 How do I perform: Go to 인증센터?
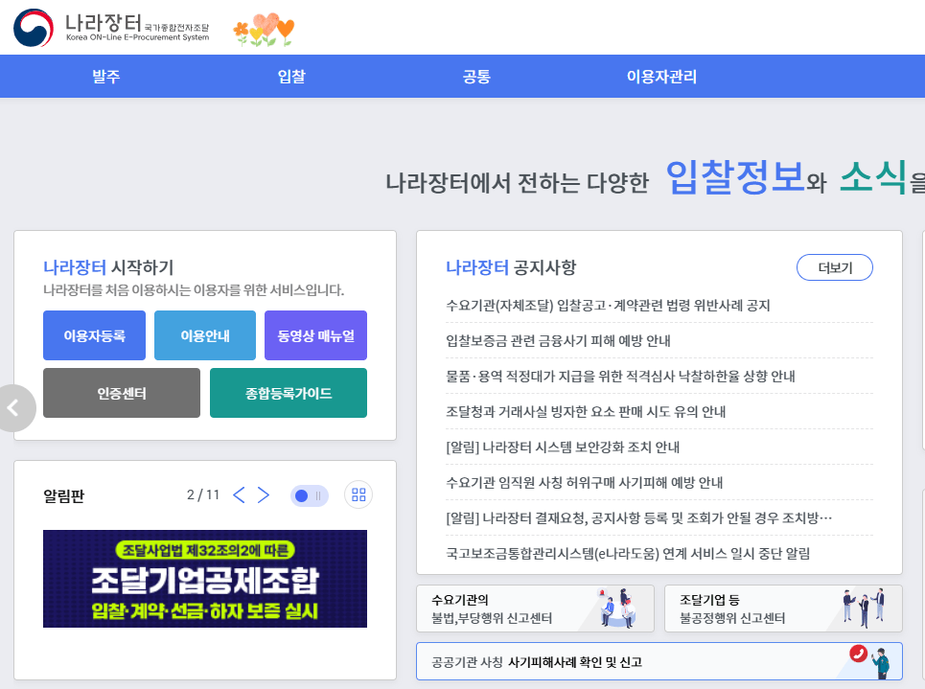point(122,393)
